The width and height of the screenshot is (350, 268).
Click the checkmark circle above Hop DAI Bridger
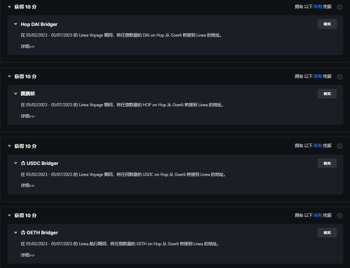(340, 7)
